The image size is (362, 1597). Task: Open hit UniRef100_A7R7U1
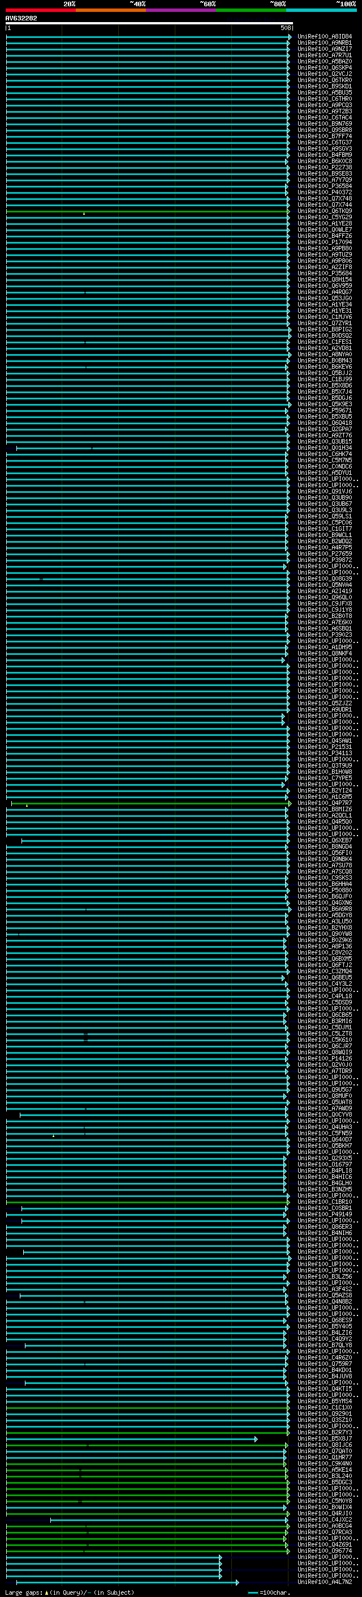point(325,55)
